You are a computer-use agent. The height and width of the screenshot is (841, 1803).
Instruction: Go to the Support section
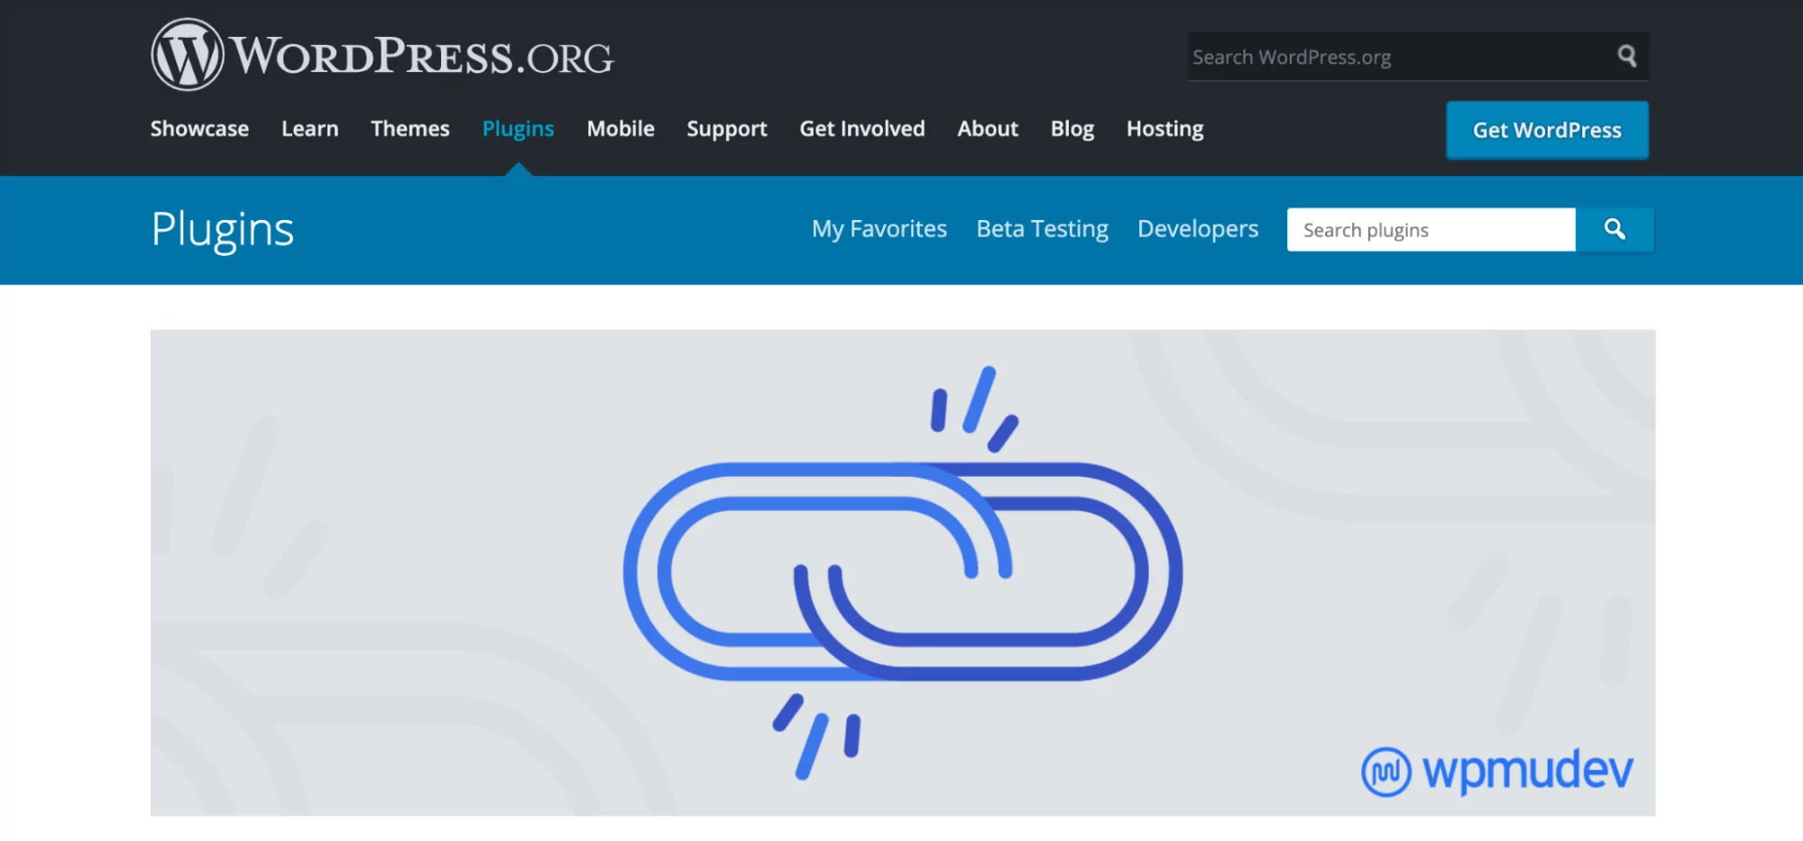click(727, 129)
